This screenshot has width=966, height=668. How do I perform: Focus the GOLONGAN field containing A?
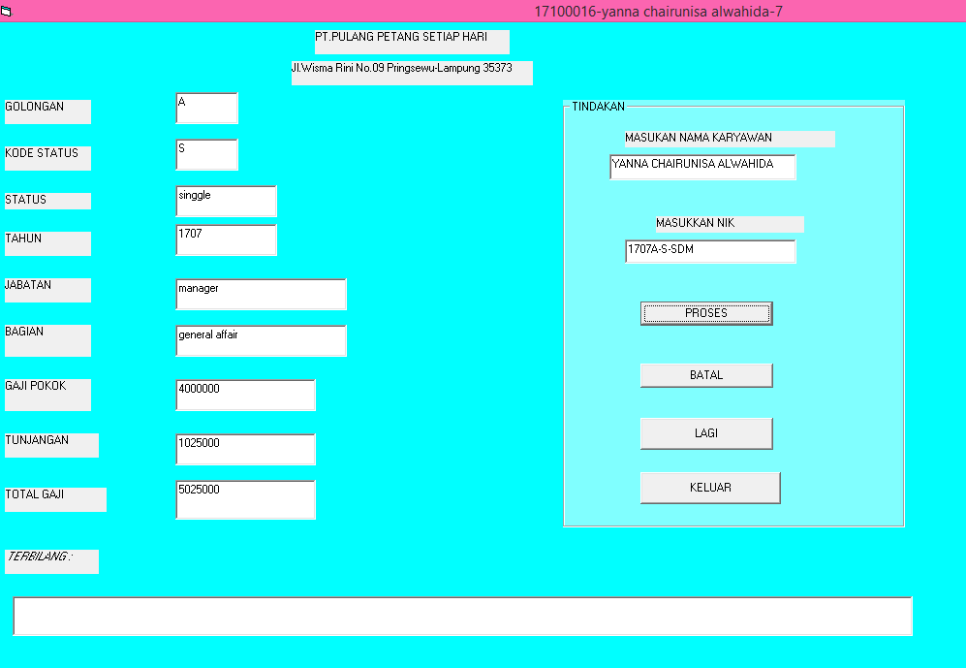207,109
